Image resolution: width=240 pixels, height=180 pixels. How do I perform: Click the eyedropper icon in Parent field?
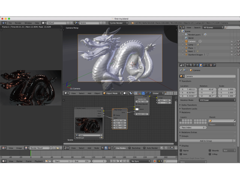click(x=234, y=121)
